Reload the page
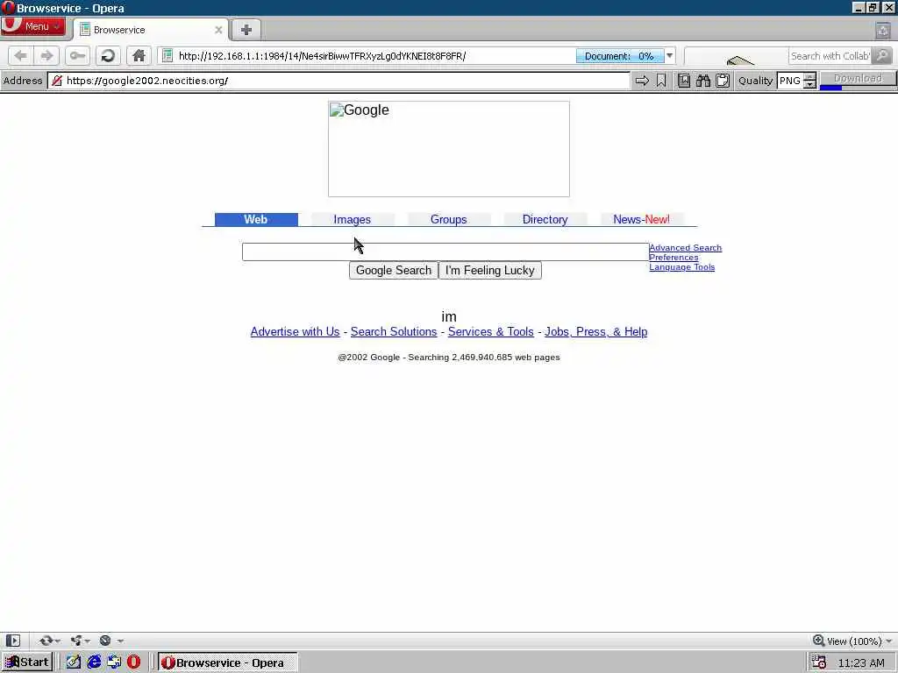 pos(108,55)
